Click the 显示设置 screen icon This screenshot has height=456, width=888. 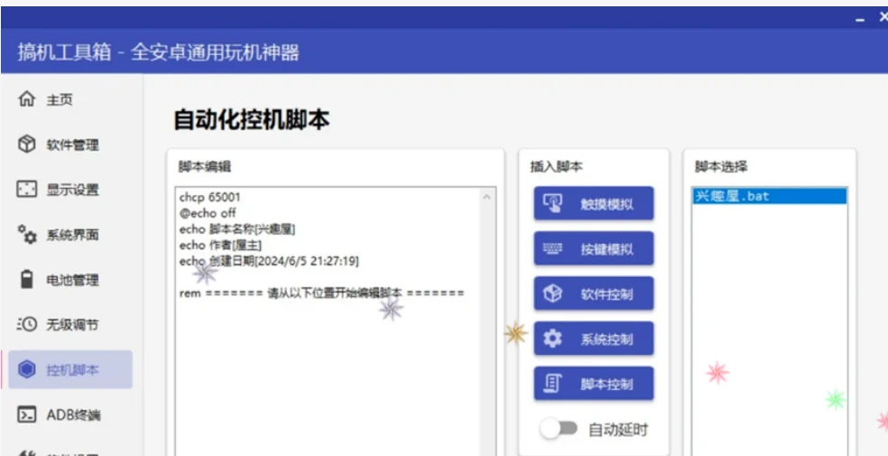pyautogui.click(x=26, y=190)
